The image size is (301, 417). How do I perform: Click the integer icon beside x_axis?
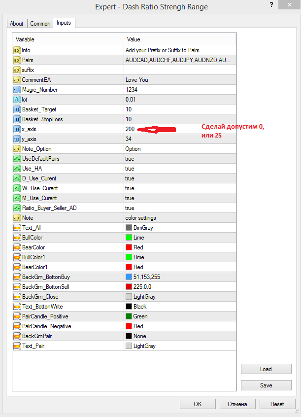click(x=17, y=129)
